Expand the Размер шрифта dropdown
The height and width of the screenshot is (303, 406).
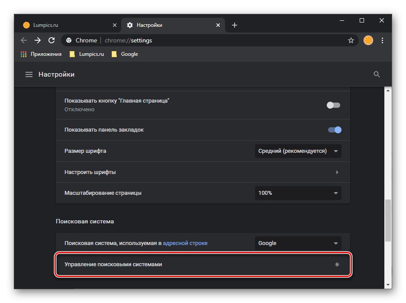(x=298, y=151)
